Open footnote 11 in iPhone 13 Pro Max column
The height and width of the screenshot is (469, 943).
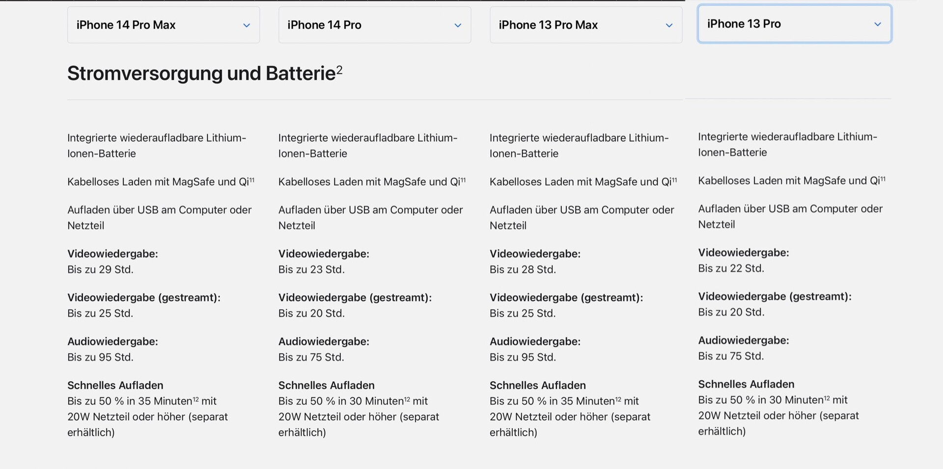(674, 180)
